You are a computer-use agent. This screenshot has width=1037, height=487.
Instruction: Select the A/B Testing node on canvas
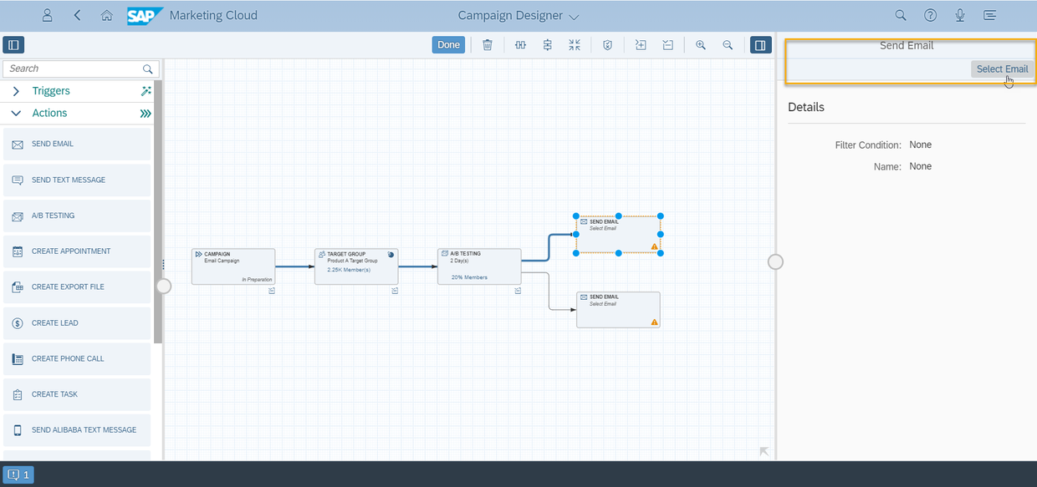tap(479, 266)
